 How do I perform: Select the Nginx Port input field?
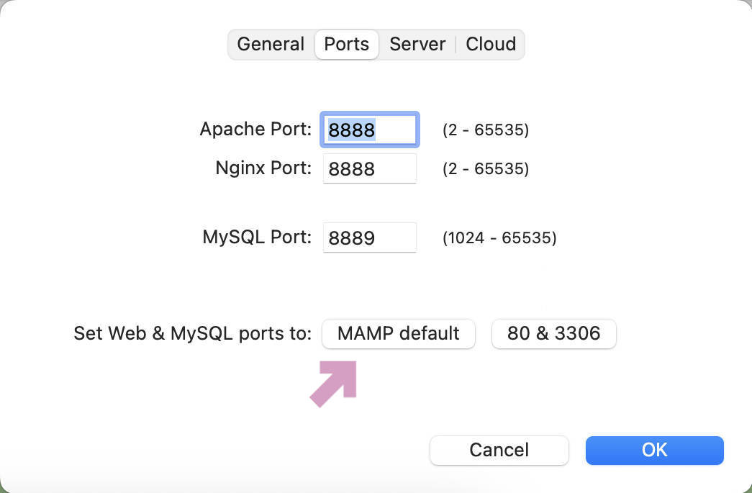click(369, 168)
